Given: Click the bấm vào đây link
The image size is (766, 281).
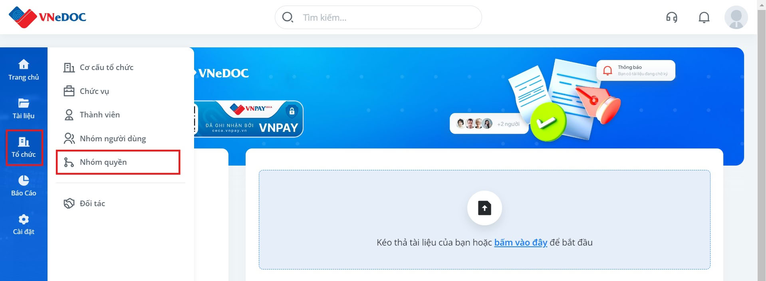Looking at the screenshot, I should click(521, 242).
